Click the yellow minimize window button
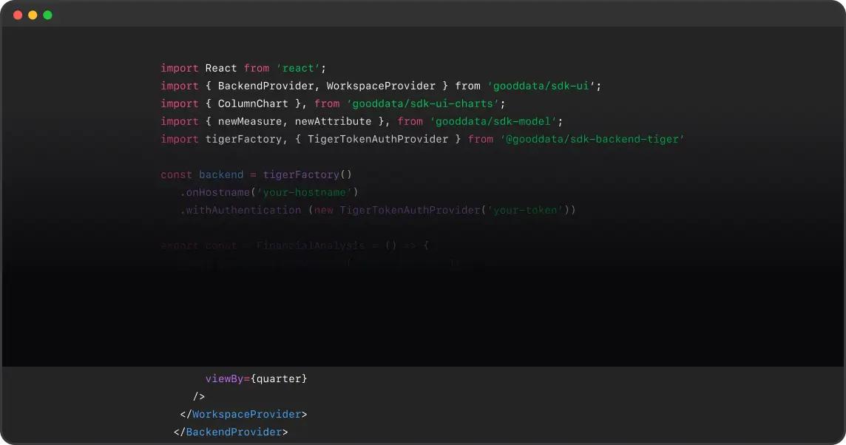This screenshot has width=846, height=445. 33,15
